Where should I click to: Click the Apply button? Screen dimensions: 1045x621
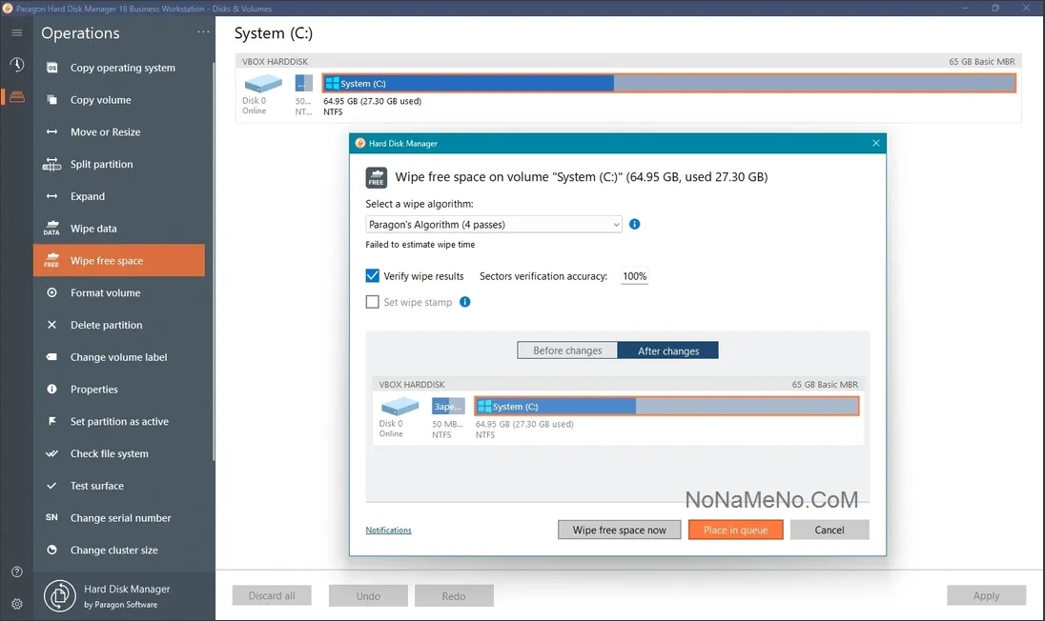pos(986,595)
